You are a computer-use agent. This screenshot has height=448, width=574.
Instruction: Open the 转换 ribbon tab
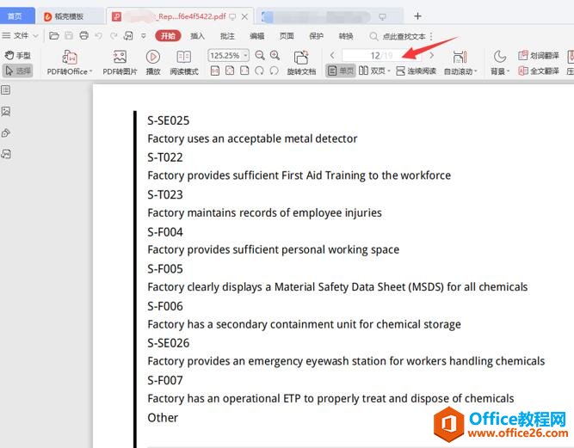[346, 36]
